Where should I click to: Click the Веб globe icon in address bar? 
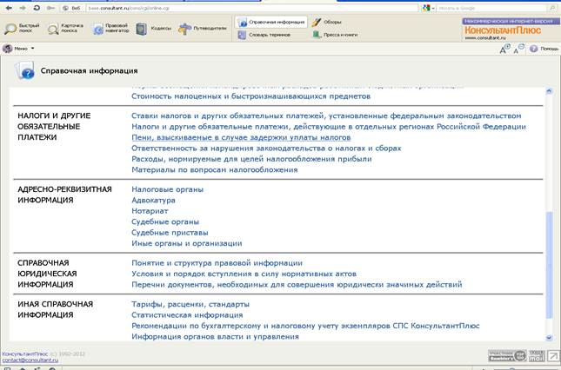click(66, 8)
